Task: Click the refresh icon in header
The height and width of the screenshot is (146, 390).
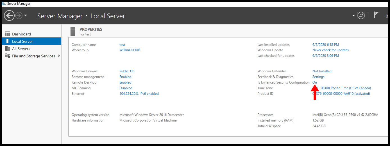Action: 361,15
